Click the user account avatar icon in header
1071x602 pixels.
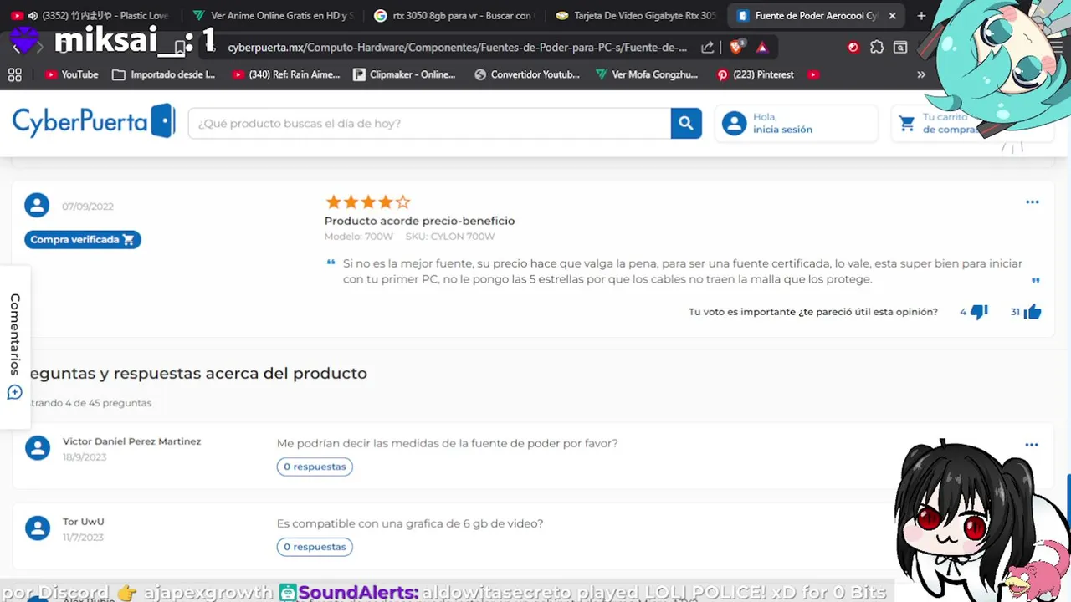[x=734, y=123]
